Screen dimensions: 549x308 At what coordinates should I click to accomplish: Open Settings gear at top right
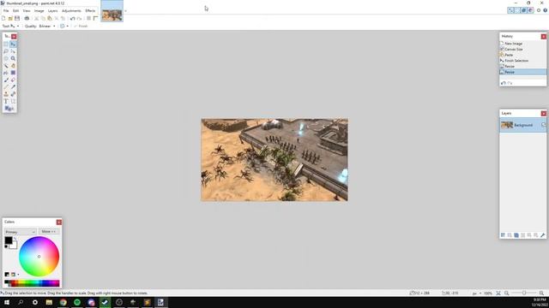click(x=539, y=10)
